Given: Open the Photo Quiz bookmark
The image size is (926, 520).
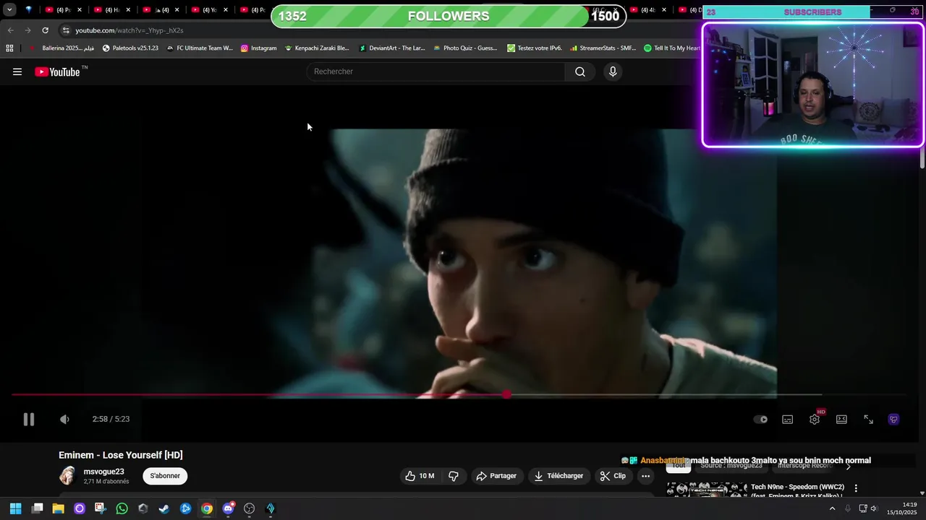Looking at the screenshot, I should pos(465,48).
